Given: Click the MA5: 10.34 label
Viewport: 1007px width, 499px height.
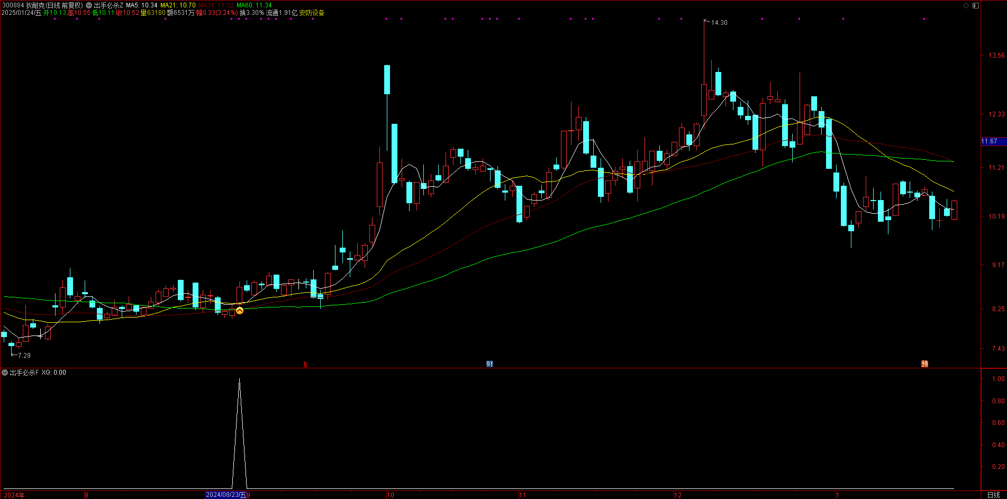Looking at the screenshot, I should point(142,5).
